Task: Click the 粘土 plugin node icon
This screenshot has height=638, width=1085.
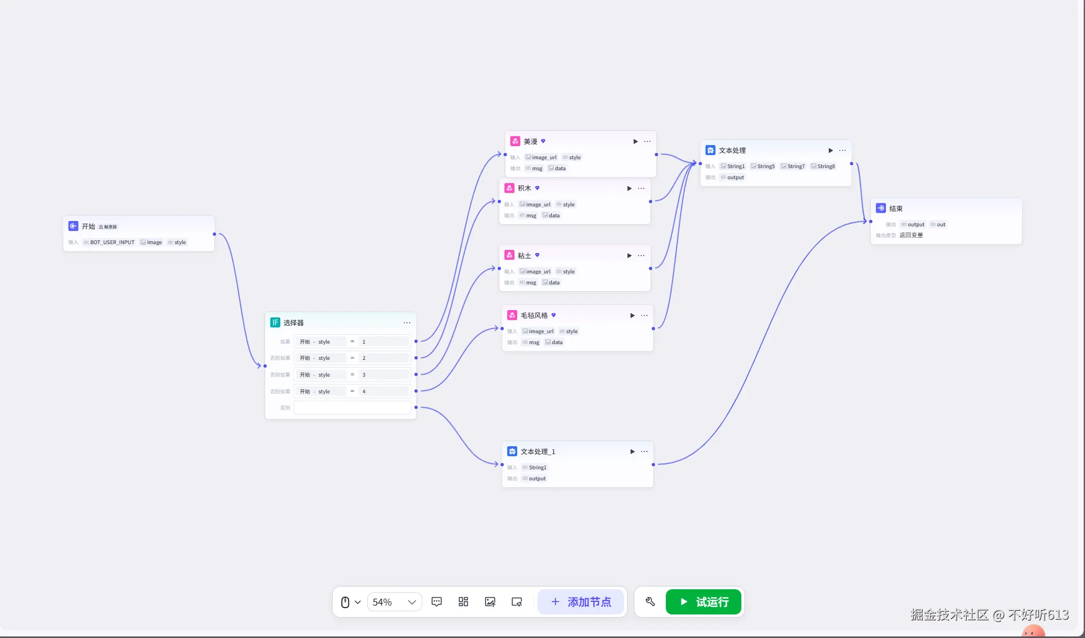Action: pos(509,255)
